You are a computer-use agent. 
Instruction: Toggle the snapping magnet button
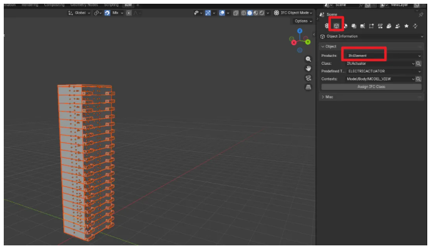(x=107, y=13)
